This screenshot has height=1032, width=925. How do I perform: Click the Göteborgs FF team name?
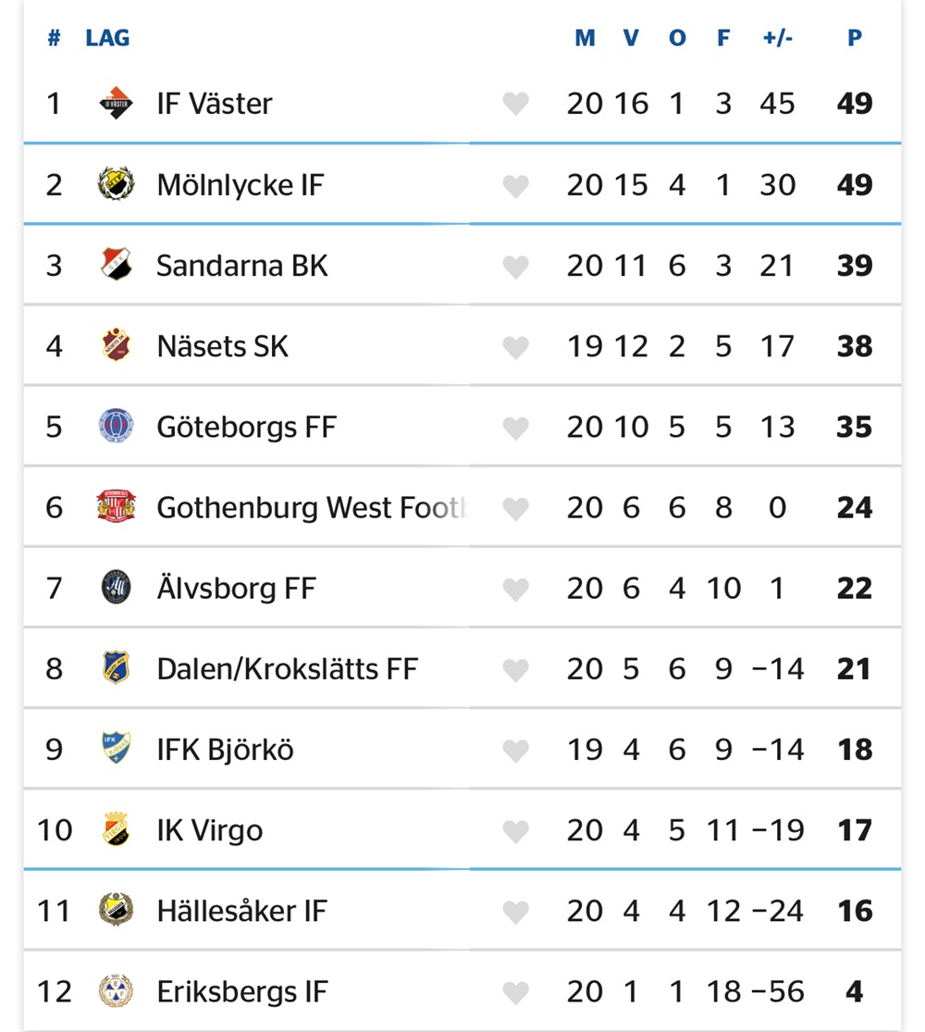(246, 427)
